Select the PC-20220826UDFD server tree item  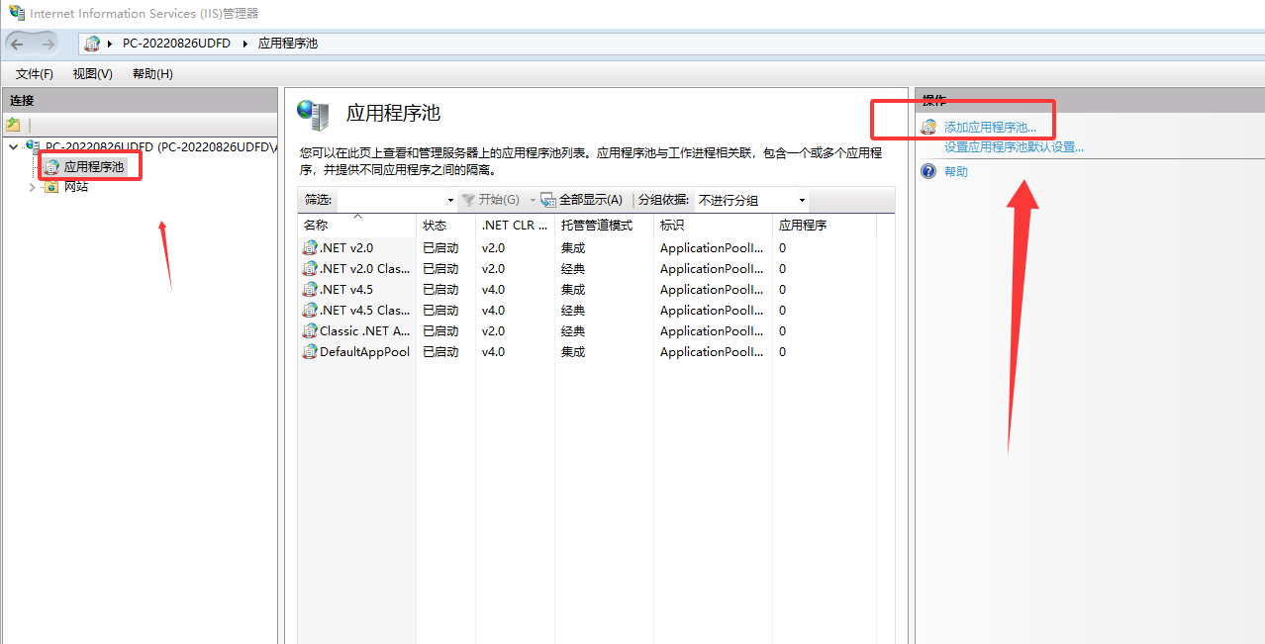coord(160,146)
